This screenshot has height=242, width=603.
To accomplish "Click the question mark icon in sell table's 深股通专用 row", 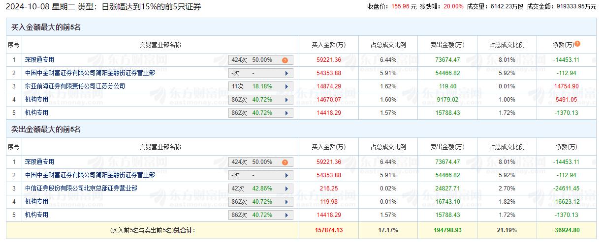I will tap(285, 162).
